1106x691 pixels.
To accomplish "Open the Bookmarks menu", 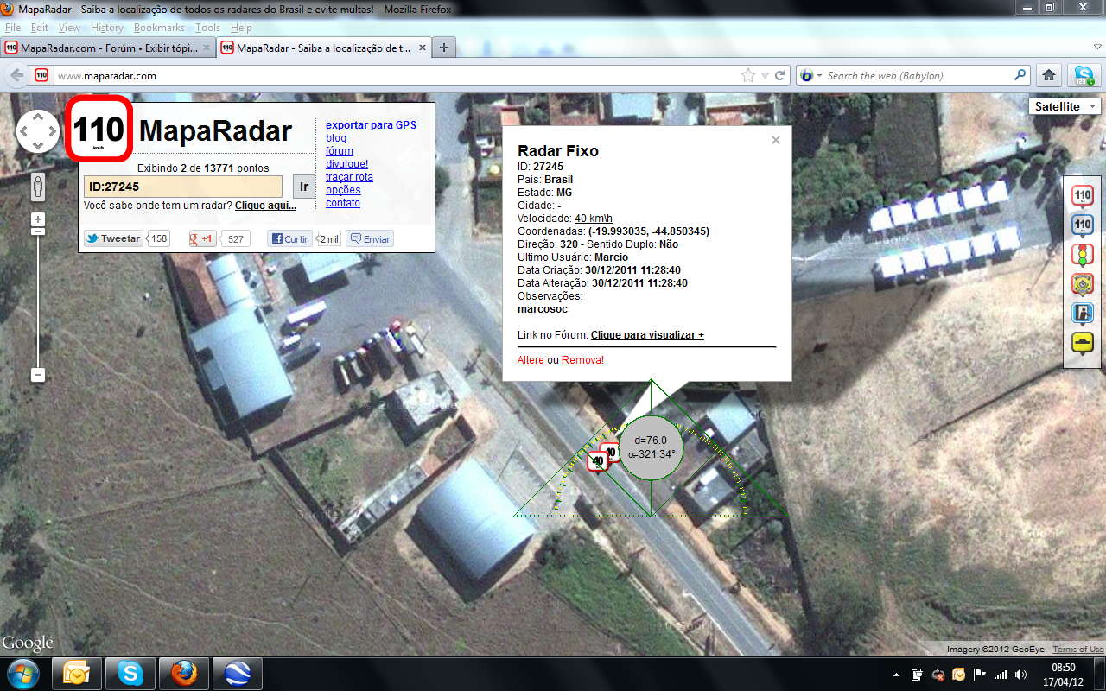I will (x=159, y=28).
